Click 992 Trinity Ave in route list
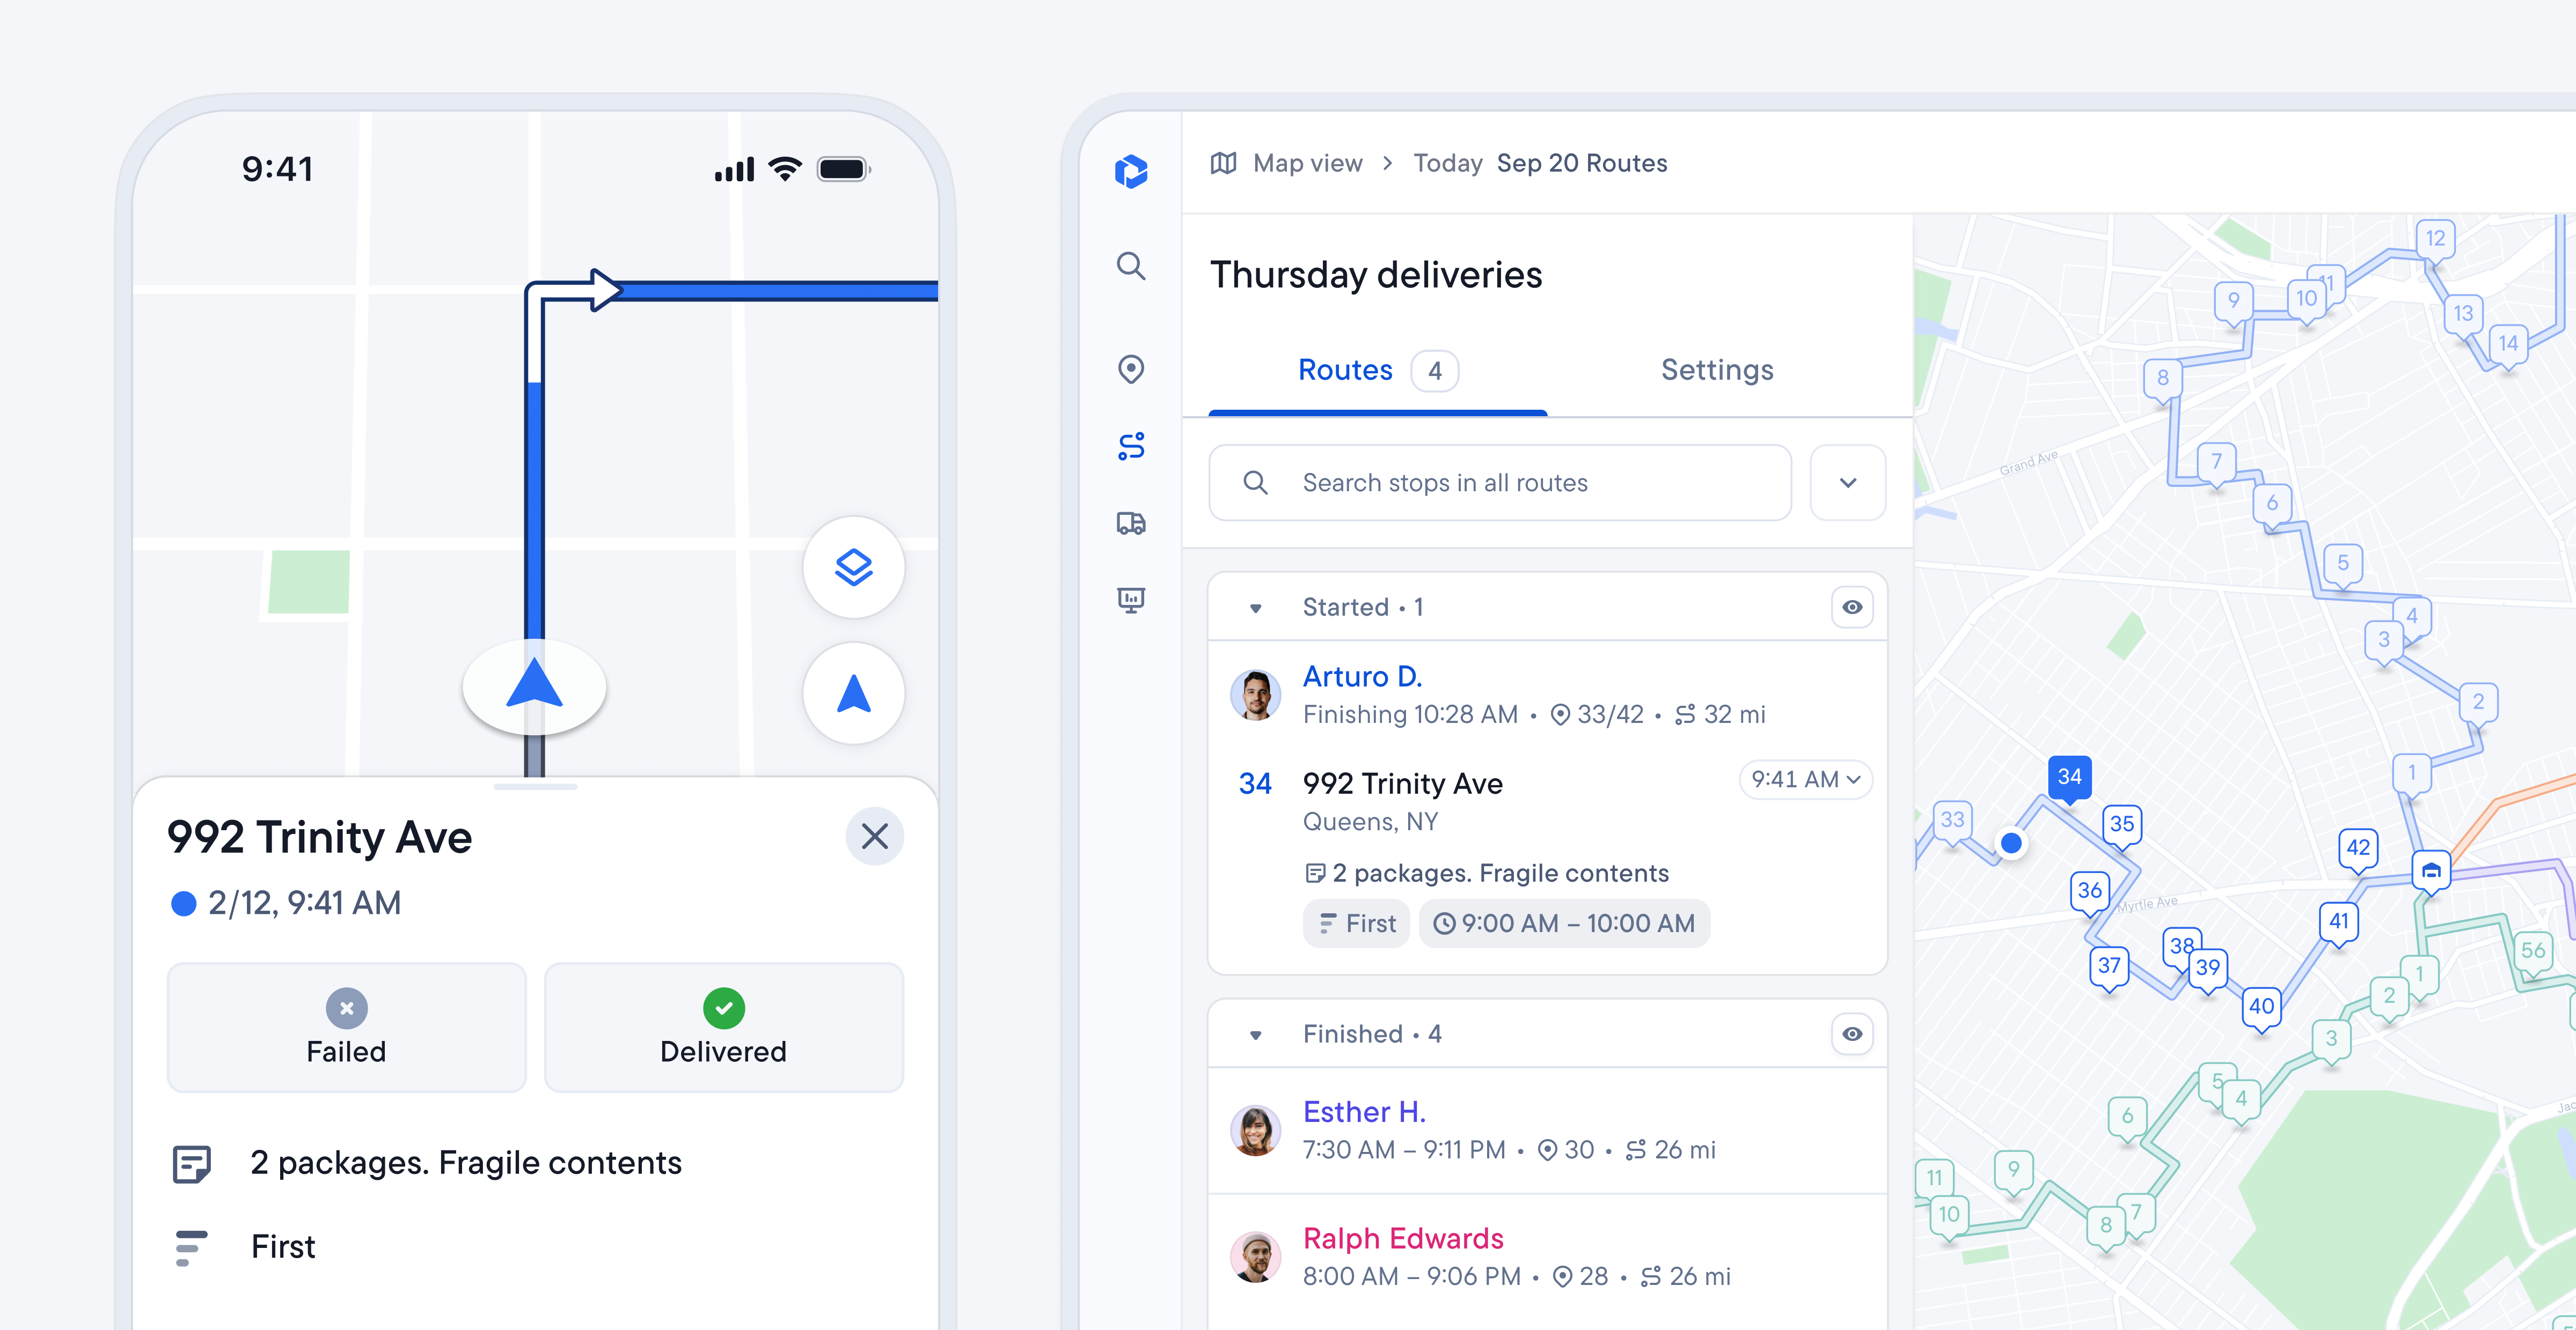Image resolution: width=2576 pixels, height=1330 pixels. (x=1402, y=785)
